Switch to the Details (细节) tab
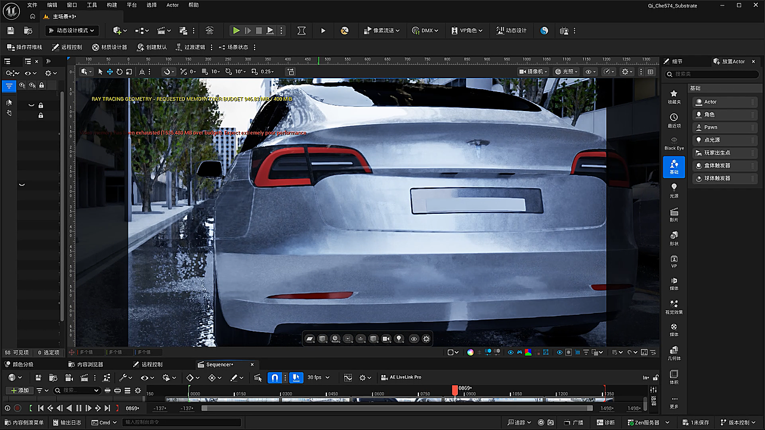 (672, 62)
